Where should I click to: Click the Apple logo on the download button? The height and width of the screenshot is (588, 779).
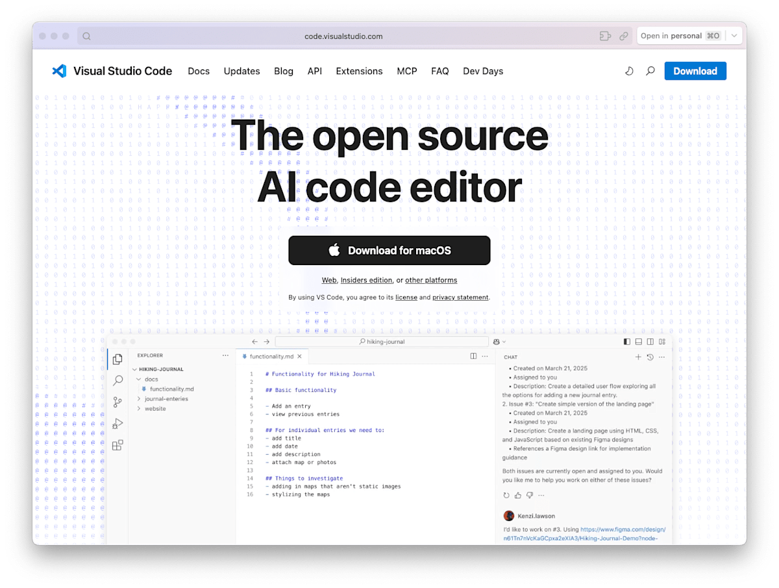coord(334,250)
